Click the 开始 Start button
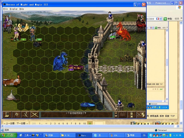The image size is (184, 138). click(8, 135)
